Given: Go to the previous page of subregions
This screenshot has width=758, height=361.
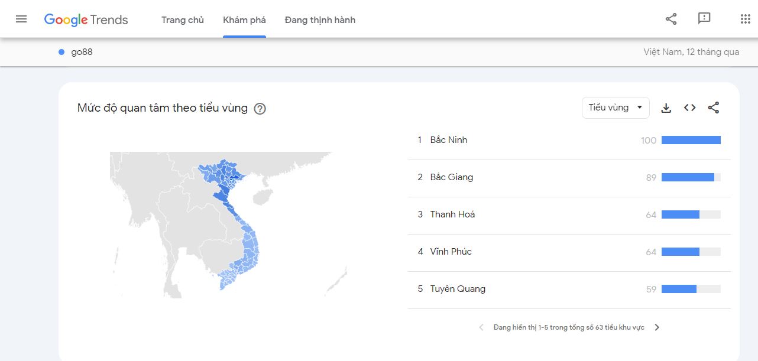Looking at the screenshot, I should click(481, 327).
